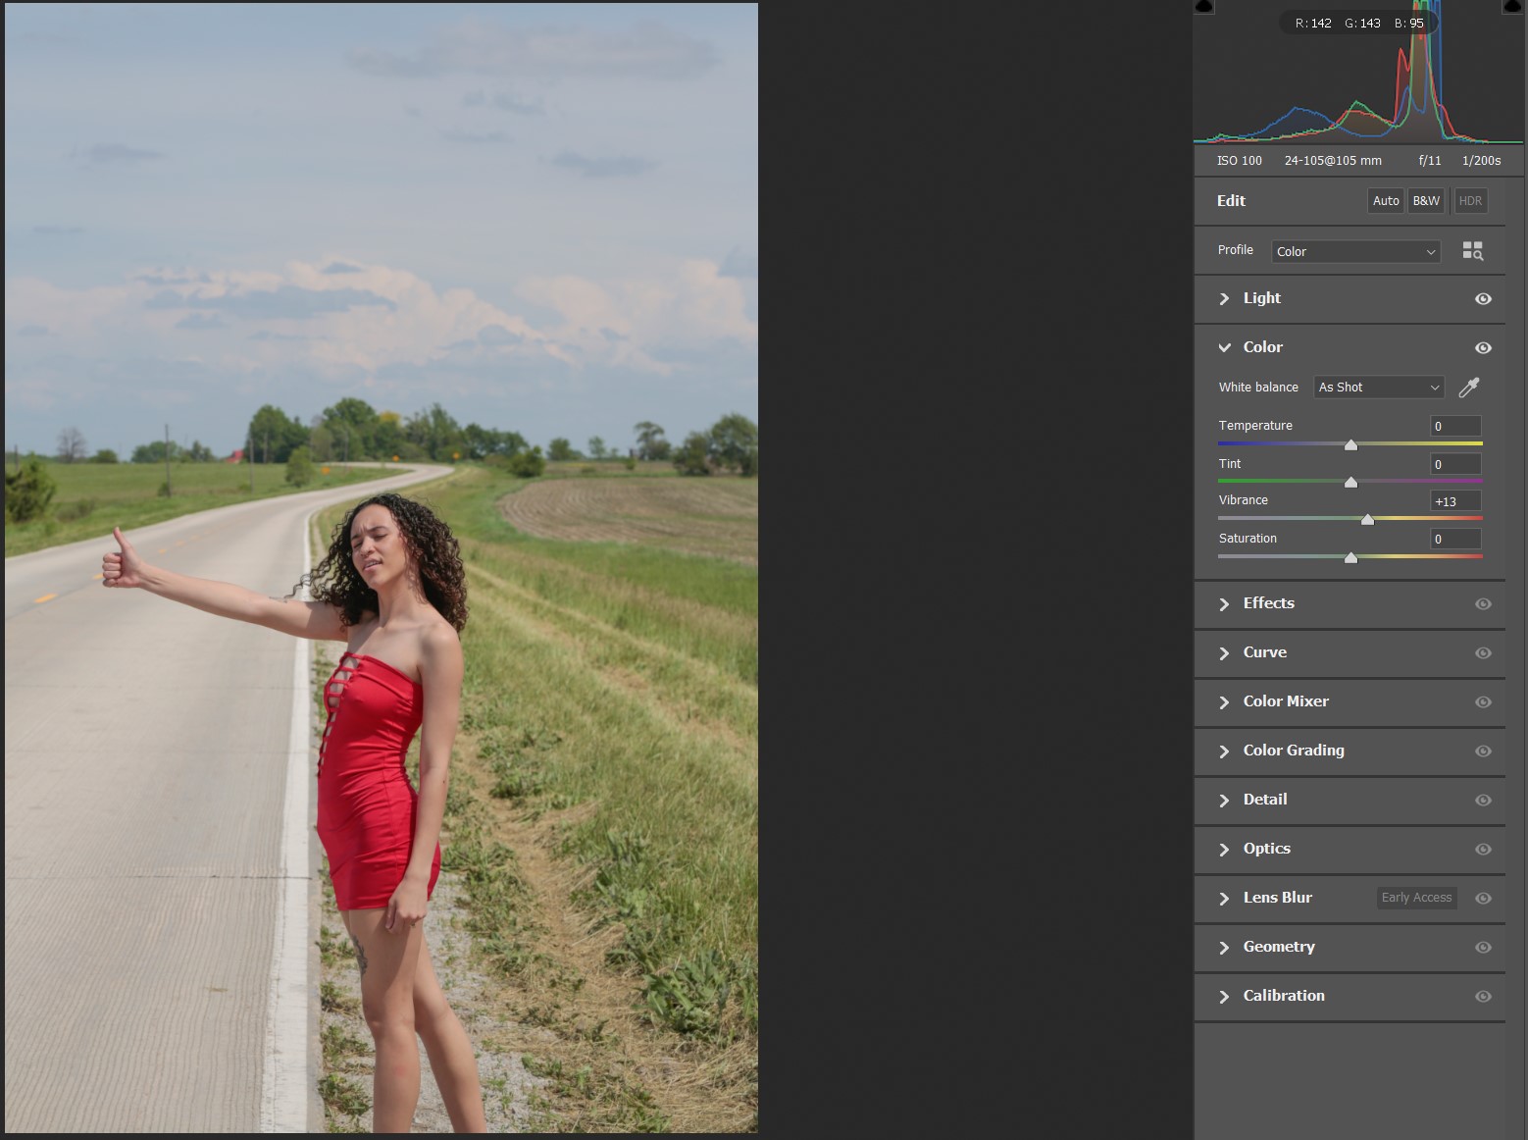Image resolution: width=1528 pixels, height=1140 pixels.
Task: Expand the Curve panel
Action: click(x=1224, y=653)
